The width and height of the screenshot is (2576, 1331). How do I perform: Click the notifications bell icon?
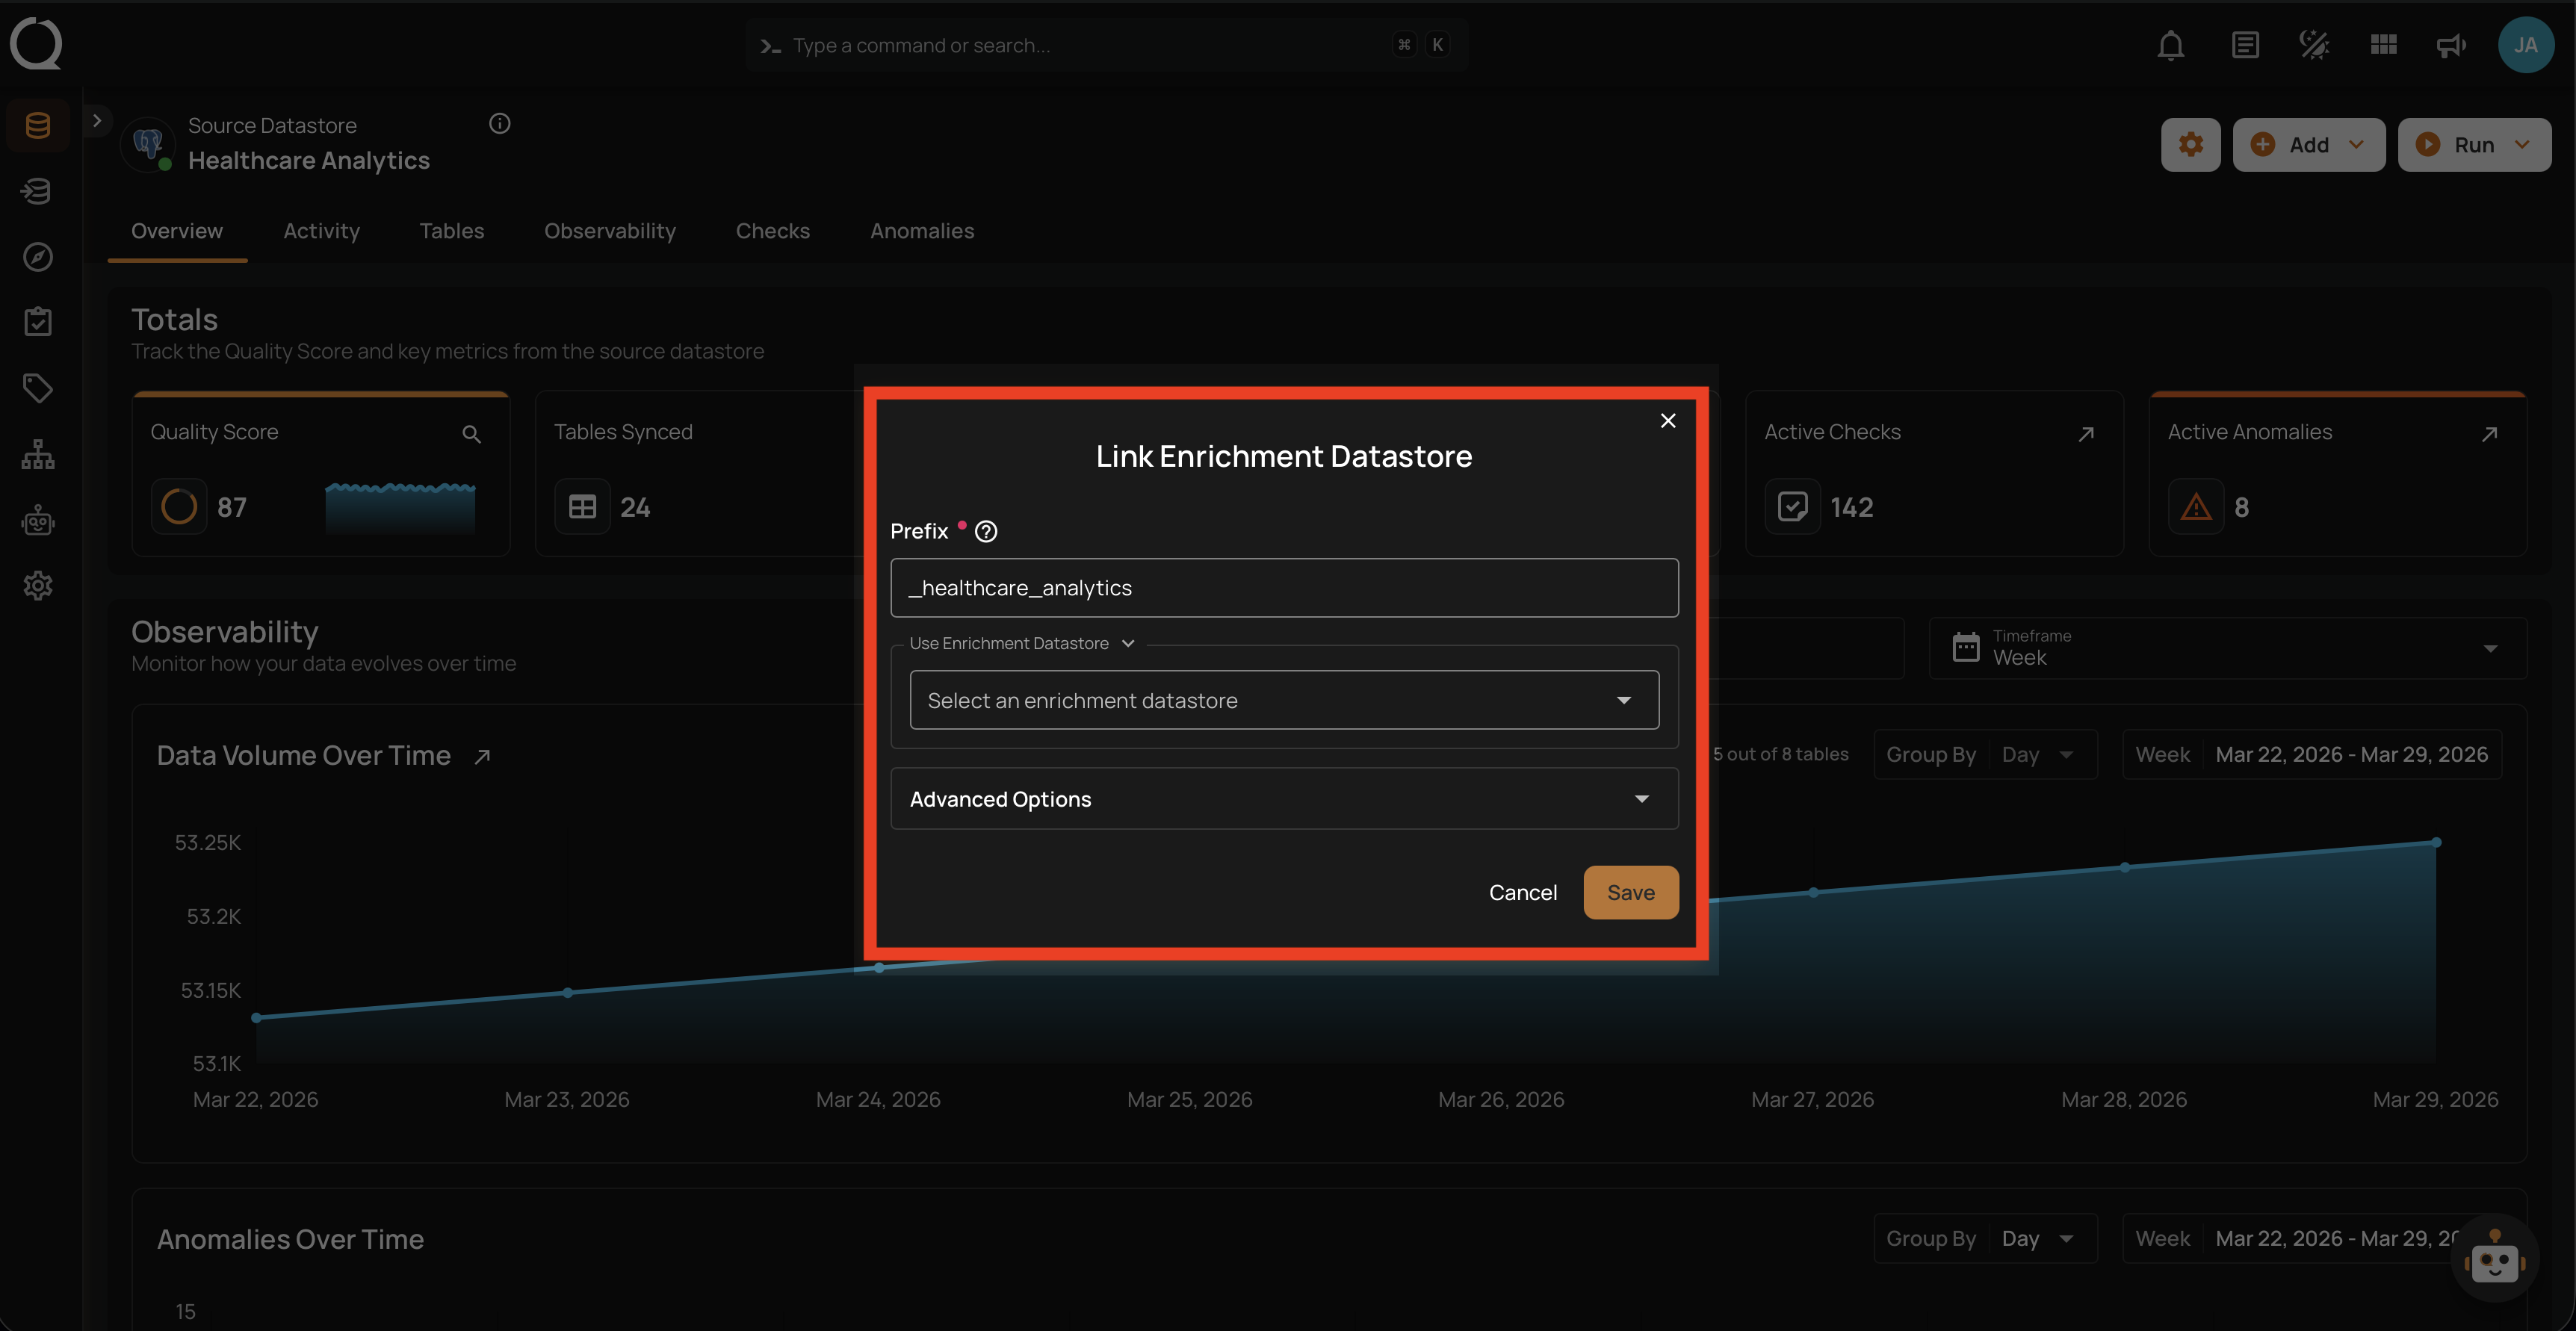[x=2170, y=46]
